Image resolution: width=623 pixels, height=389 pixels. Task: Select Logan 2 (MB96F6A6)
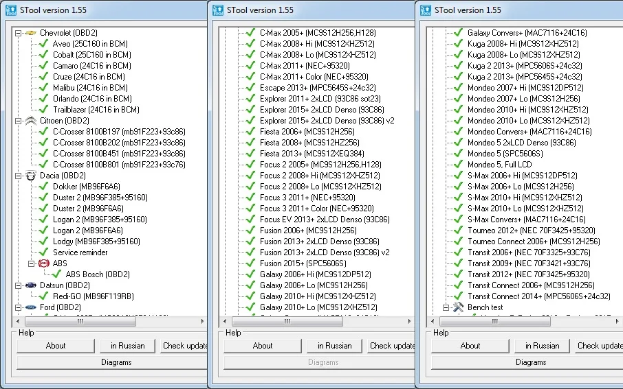(x=88, y=231)
